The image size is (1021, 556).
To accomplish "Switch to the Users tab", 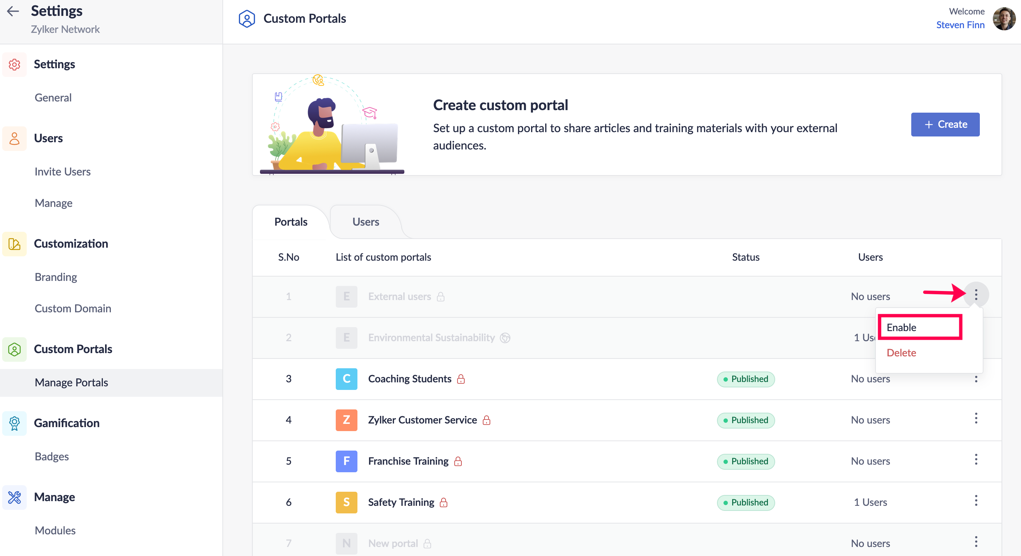I will point(365,222).
